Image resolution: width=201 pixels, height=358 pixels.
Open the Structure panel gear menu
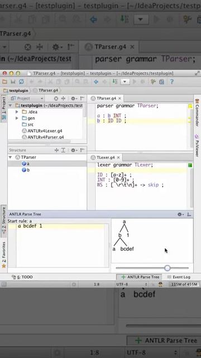pos(74,150)
